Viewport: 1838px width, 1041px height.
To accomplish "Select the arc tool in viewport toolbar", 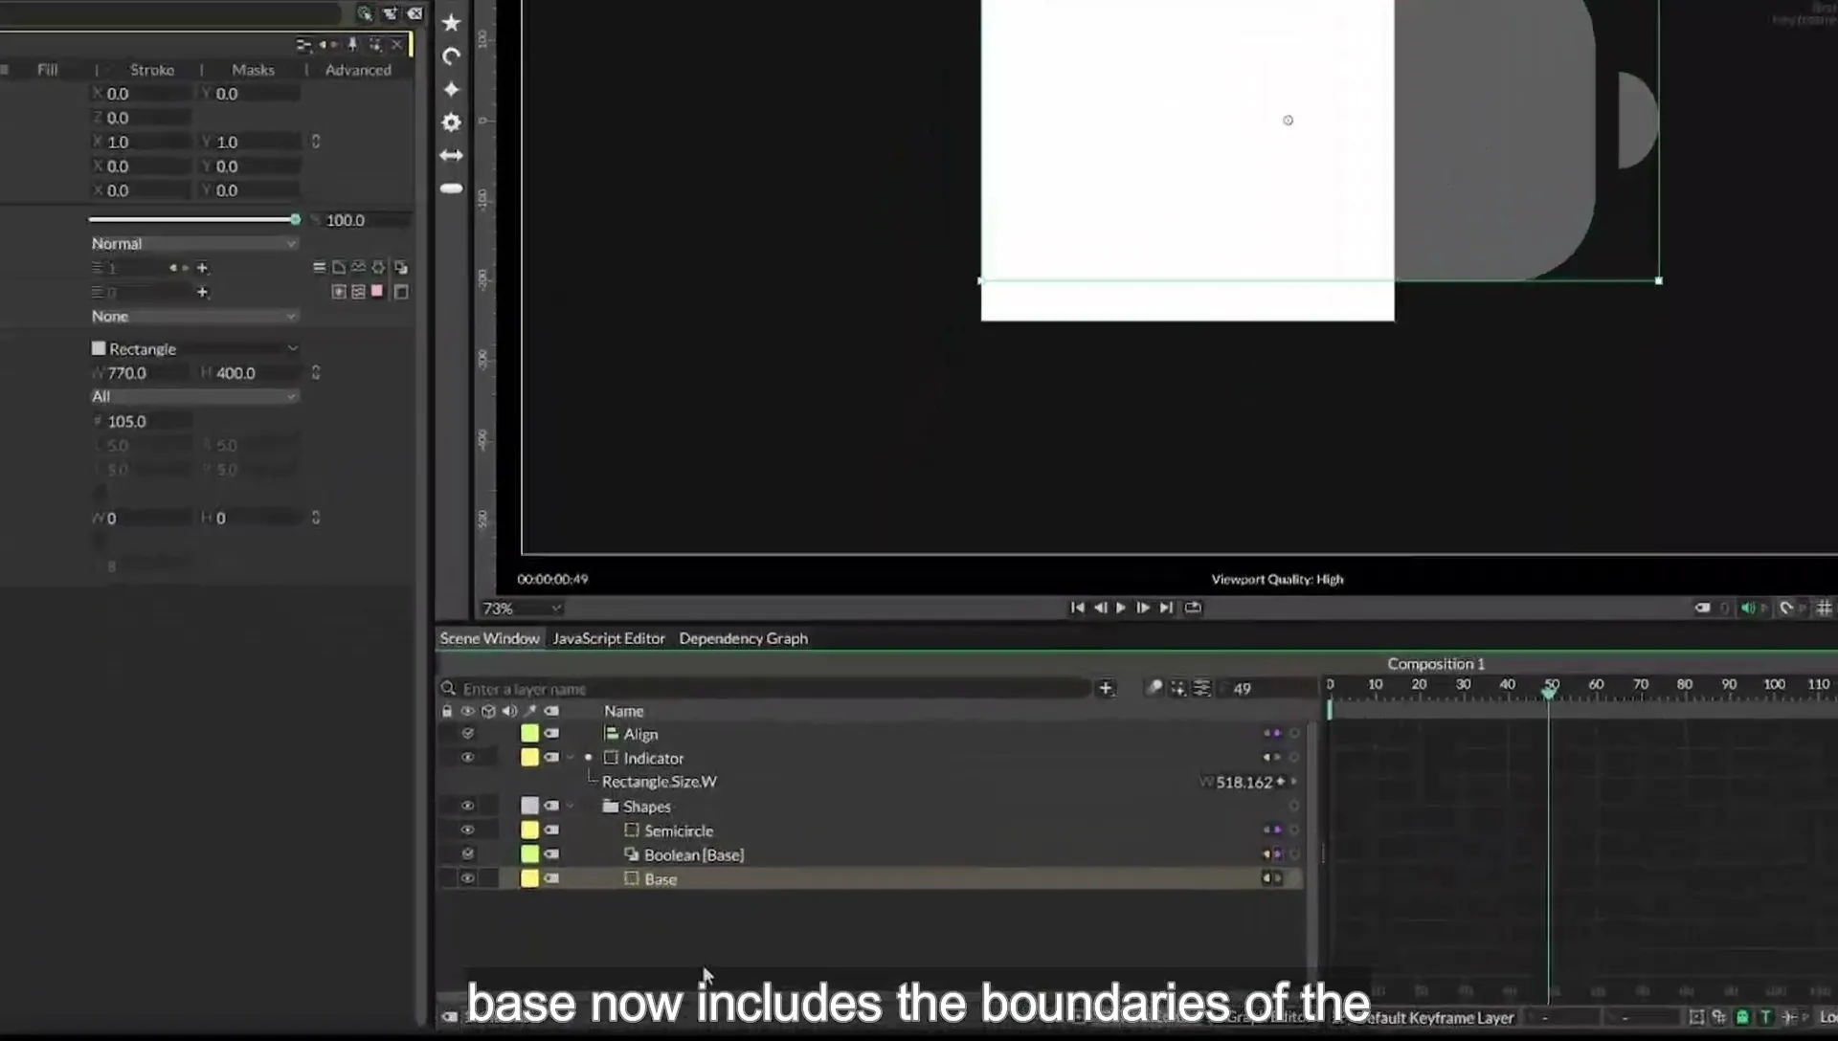I will point(451,56).
